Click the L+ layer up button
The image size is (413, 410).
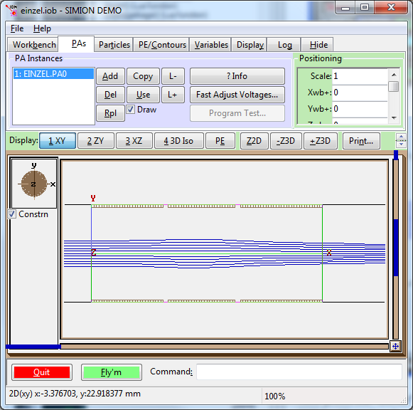[173, 95]
